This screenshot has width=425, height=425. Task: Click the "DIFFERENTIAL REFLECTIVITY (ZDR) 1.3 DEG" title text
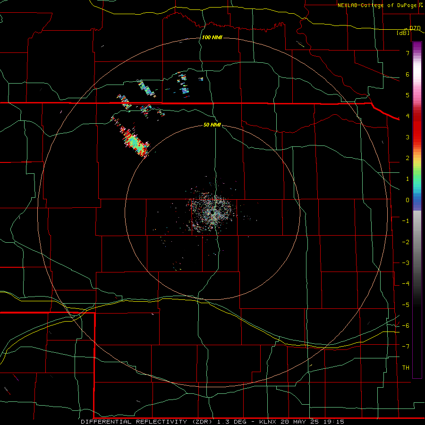point(164,422)
